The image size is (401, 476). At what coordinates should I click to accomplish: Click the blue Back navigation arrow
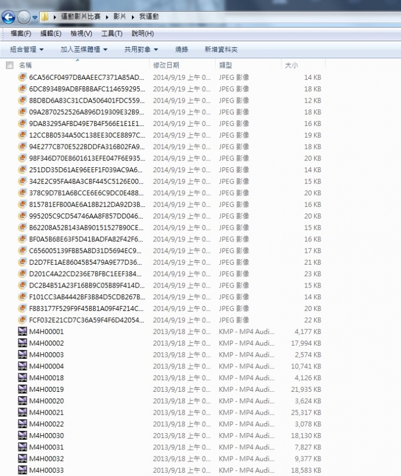[8, 17]
